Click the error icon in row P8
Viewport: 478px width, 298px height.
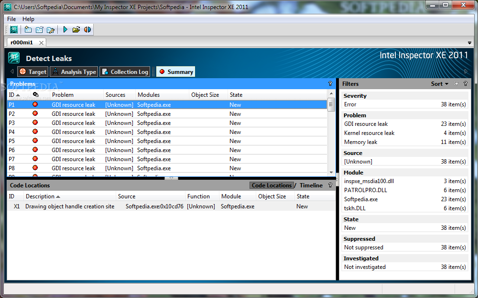(35, 168)
